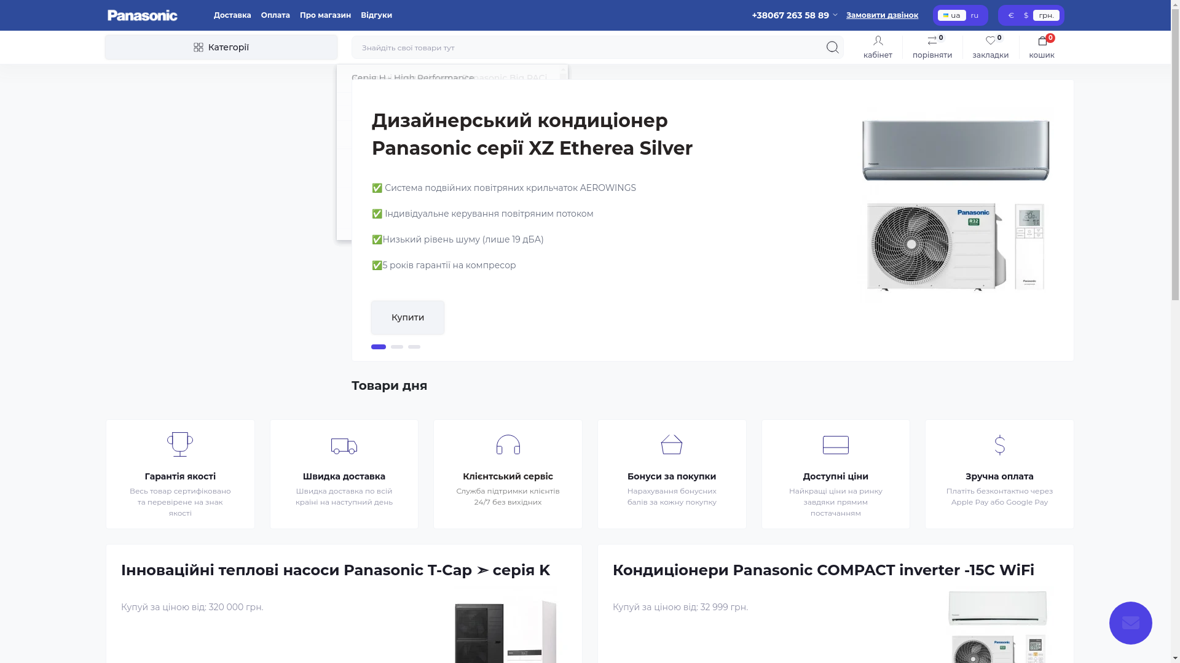Image resolution: width=1180 pixels, height=663 pixels.
Task: Open Про магазин page
Action: coord(325,15)
